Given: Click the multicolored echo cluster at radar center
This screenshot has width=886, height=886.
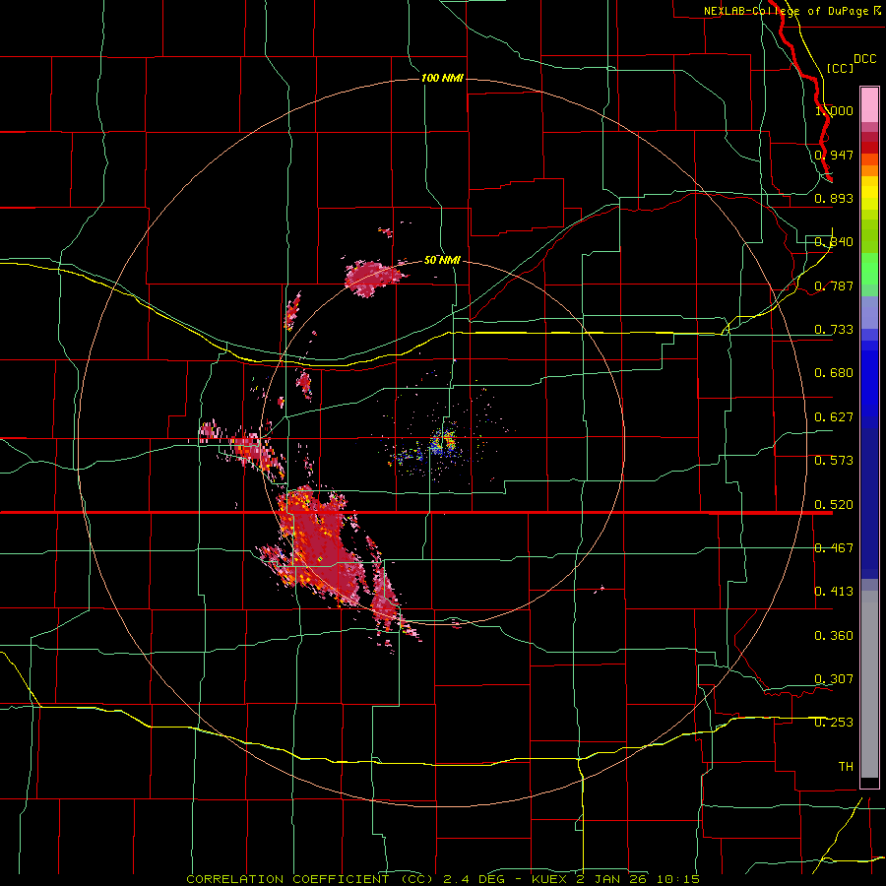Looking at the screenshot, I should (x=444, y=441).
